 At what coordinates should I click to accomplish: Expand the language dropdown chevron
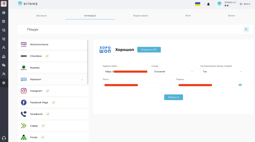(205, 4)
